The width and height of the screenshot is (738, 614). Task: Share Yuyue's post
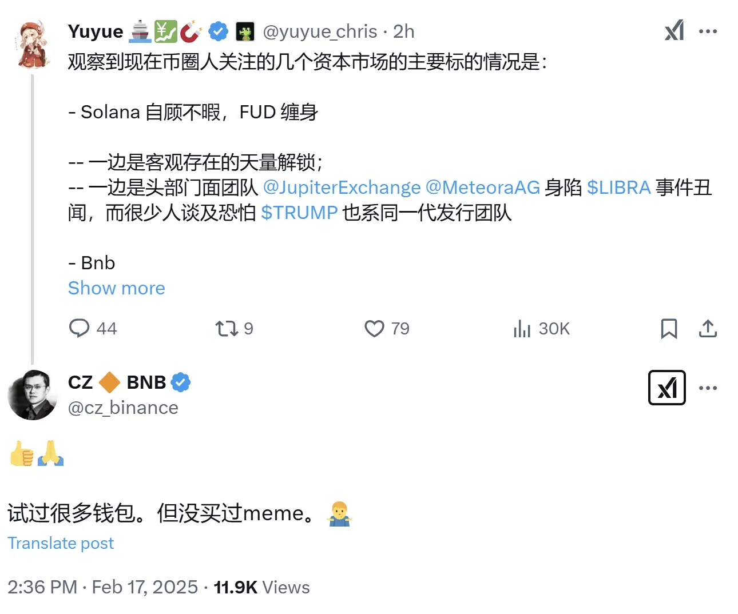click(708, 329)
